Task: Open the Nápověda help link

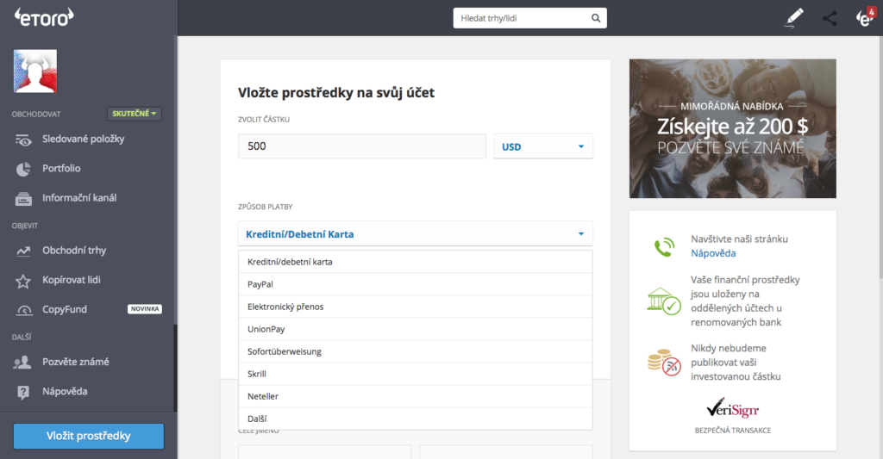Action: (713, 254)
